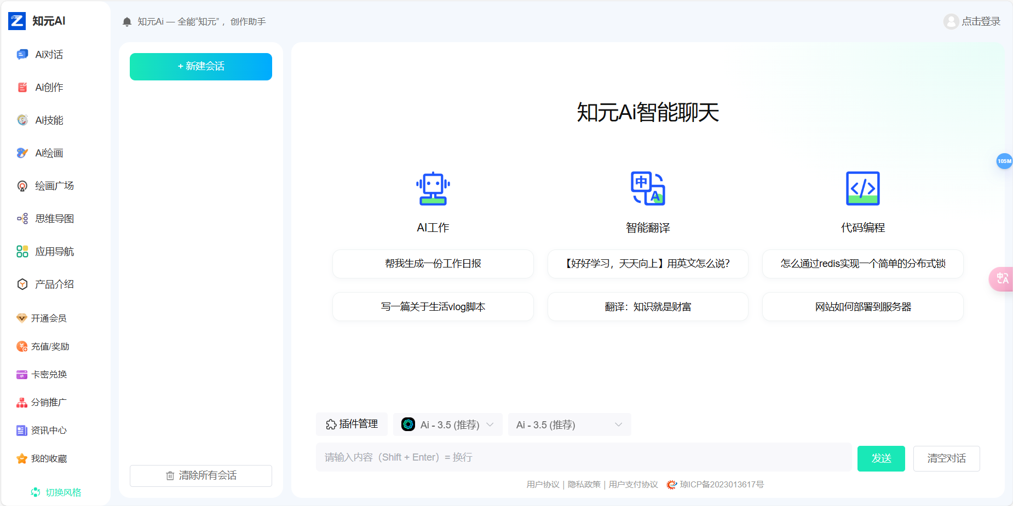The image size is (1013, 506).
Task: Click the 应用导航 sidebar icon
Action: click(22, 251)
